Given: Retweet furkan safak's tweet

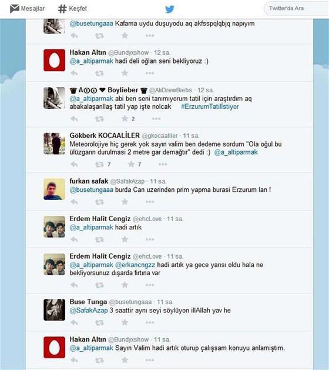Looking at the screenshot, I should [x=99, y=202].
